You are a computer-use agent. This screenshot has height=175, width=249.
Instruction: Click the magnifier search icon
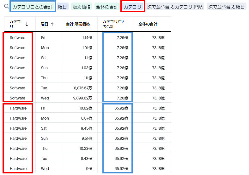6,6
